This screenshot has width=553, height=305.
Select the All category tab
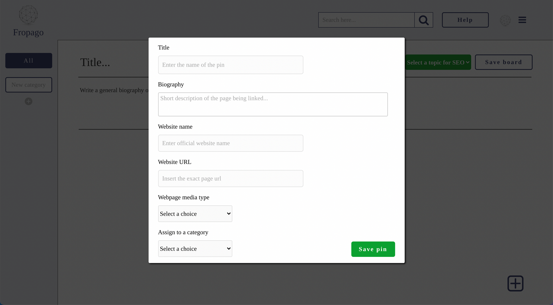tap(29, 61)
